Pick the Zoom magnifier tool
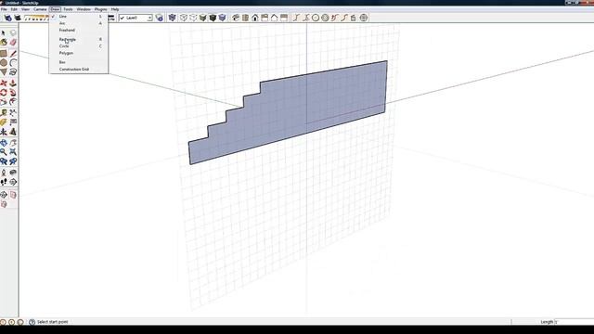594x334 pixels. [4, 152]
